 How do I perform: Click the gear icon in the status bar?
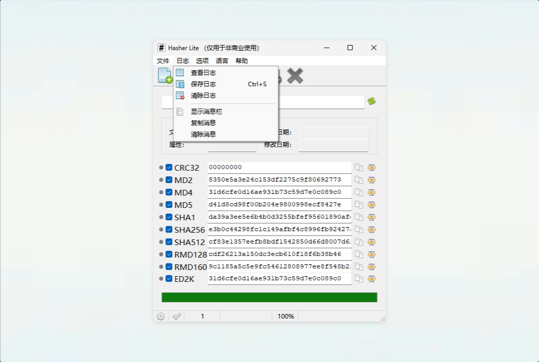pos(160,316)
